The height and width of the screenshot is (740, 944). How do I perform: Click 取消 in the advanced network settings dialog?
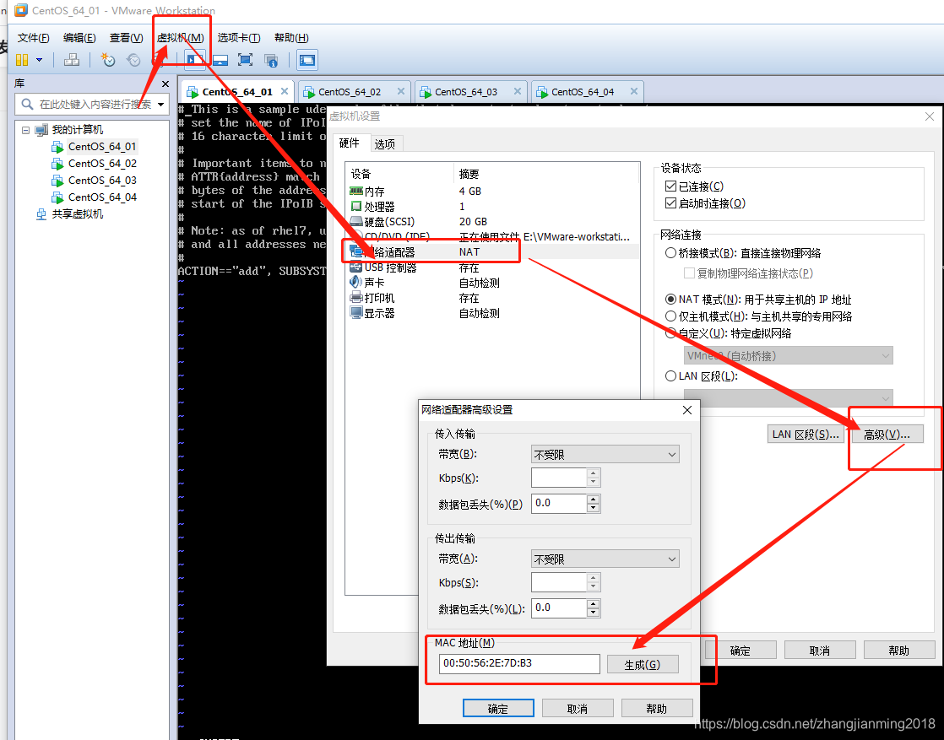[x=578, y=709]
